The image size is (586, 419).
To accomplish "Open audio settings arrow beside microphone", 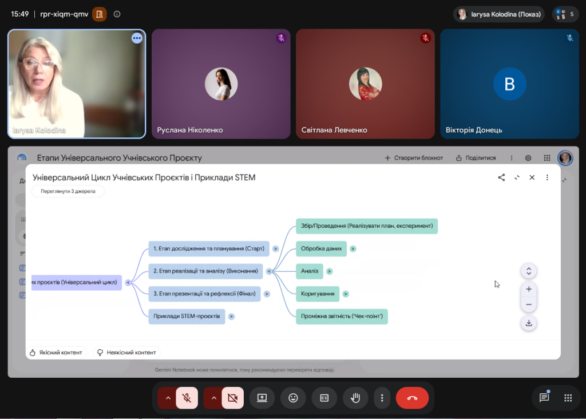I will coord(168,398).
